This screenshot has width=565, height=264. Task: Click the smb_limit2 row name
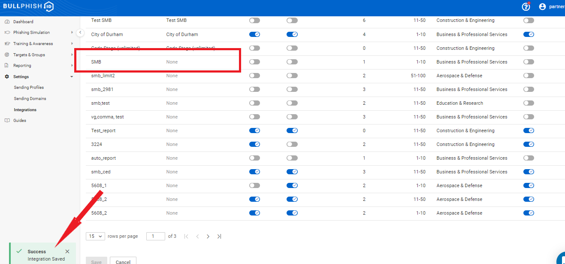103,76
